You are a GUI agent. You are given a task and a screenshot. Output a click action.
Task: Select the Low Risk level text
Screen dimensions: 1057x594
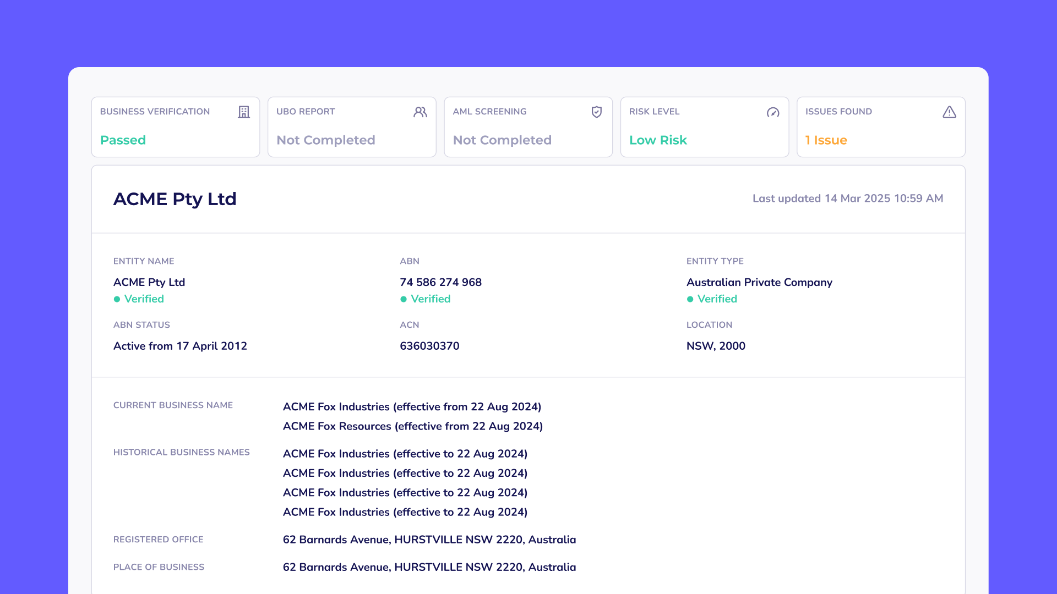658,140
